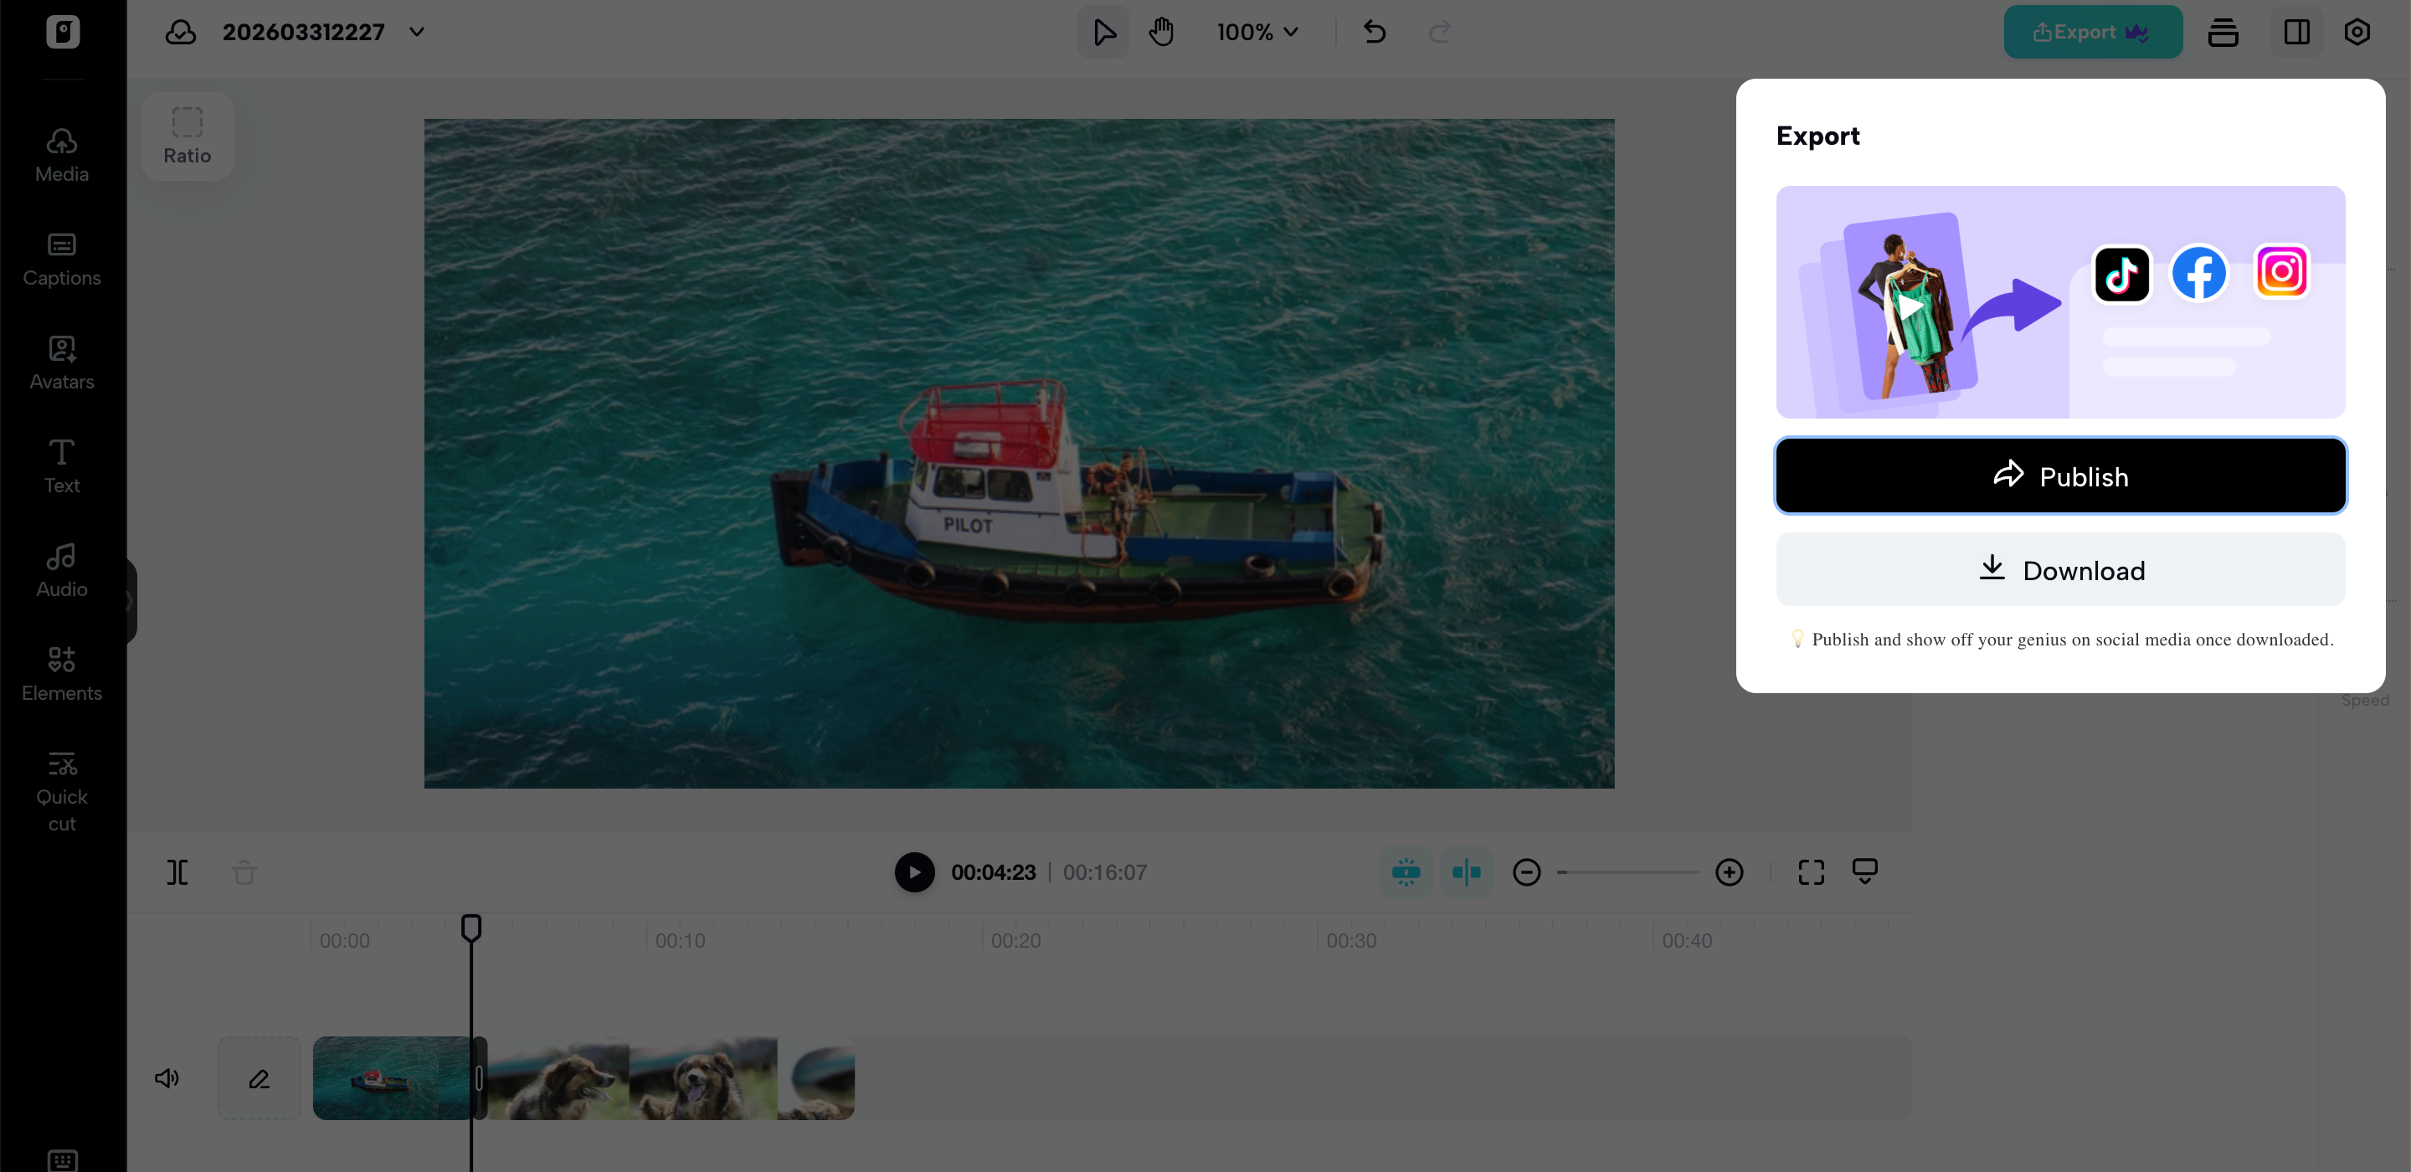
Task: Click Download in the Export panel
Action: (x=2060, y=569)
